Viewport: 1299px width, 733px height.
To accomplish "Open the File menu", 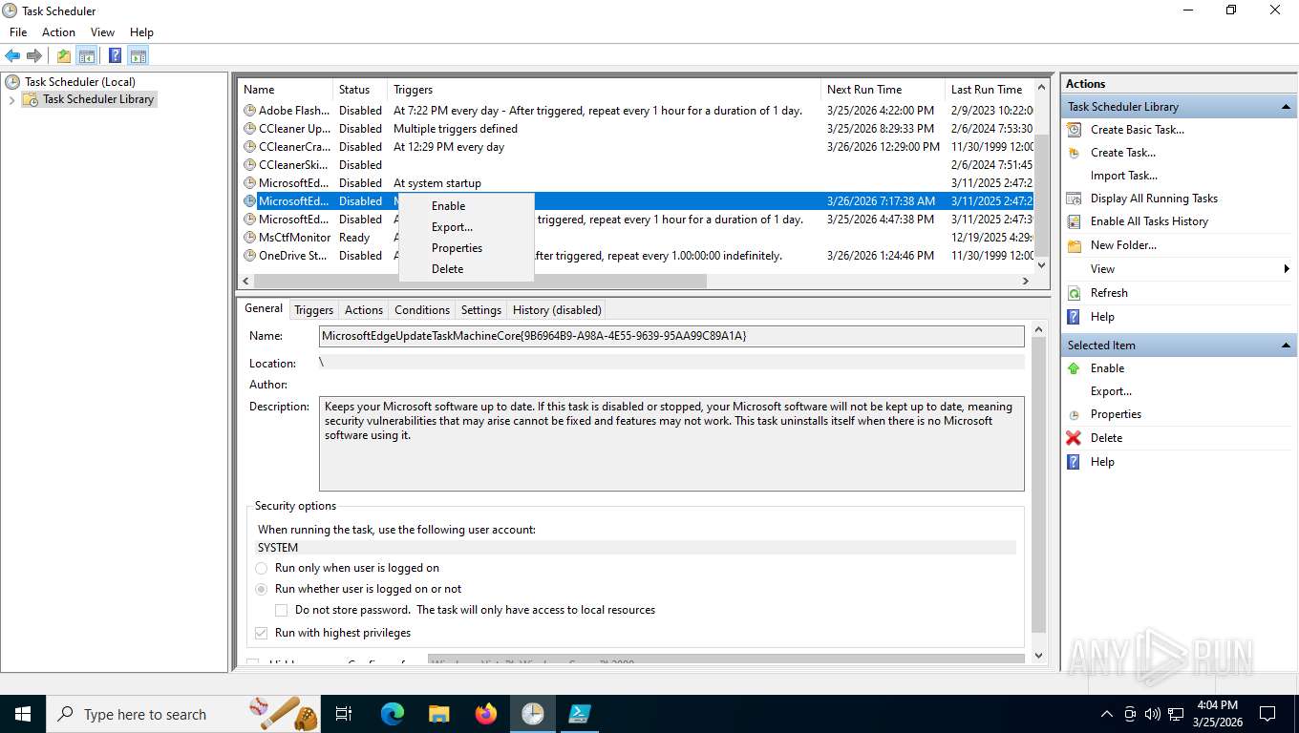I will coord(18,32).
